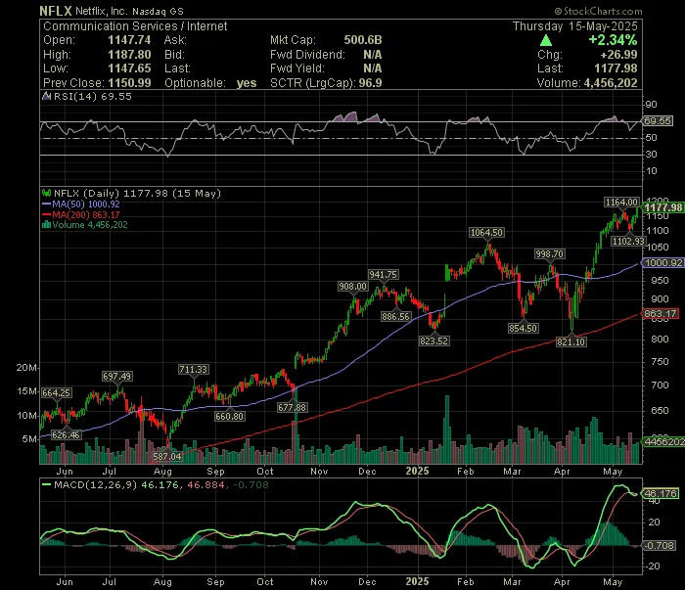Viewport: 685px width, 590px height.
Task: Click the Low value 1147.65
Action: [x=129, y=68]
